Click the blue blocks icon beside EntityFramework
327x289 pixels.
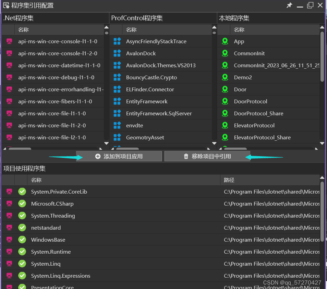point(117,101)
